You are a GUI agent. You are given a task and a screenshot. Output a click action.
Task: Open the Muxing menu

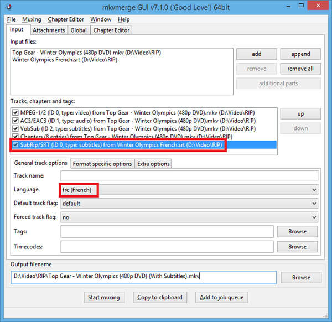click(32, 19)
